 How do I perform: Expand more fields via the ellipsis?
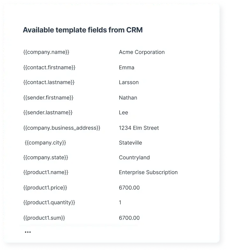[x=28, y=232]
